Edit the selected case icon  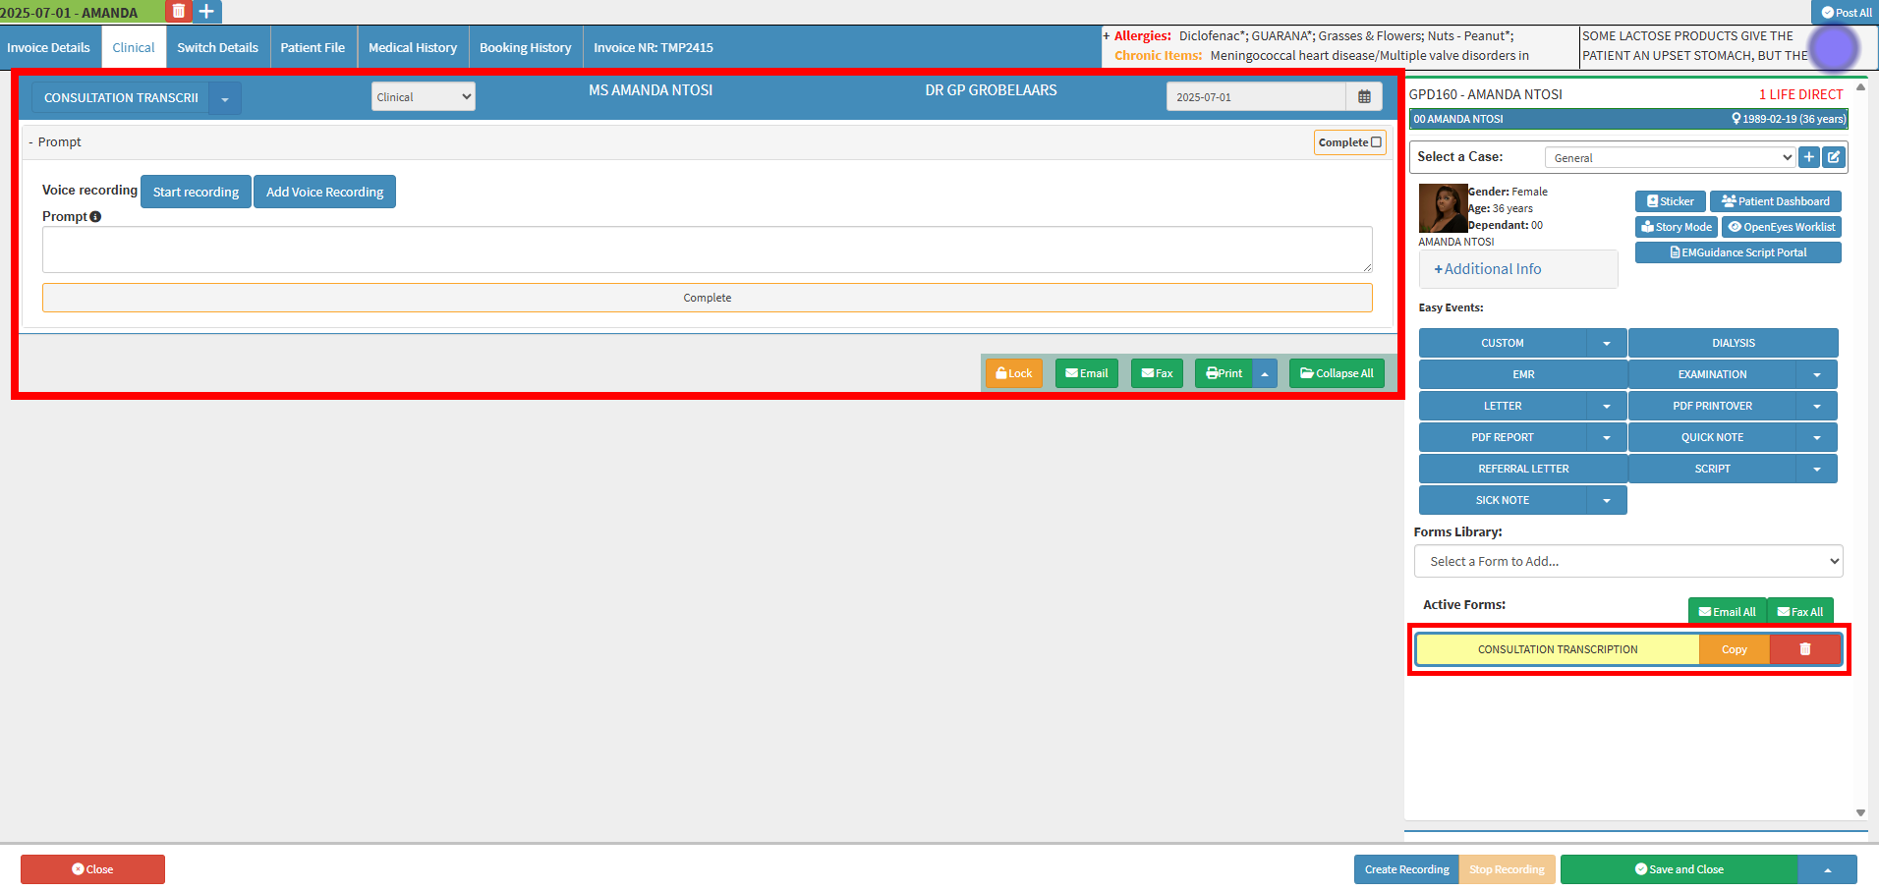tap(1834, 157)
